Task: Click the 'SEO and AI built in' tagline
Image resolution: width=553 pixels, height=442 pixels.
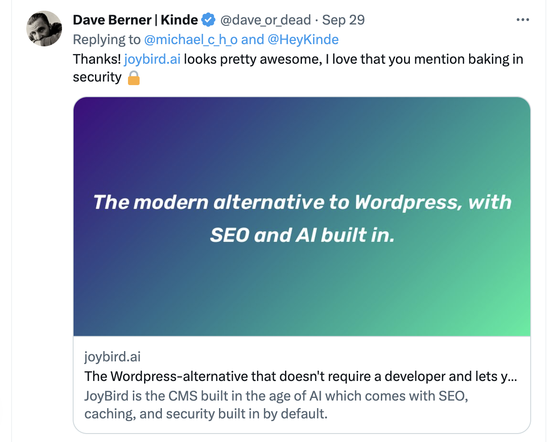Action: 302,235
